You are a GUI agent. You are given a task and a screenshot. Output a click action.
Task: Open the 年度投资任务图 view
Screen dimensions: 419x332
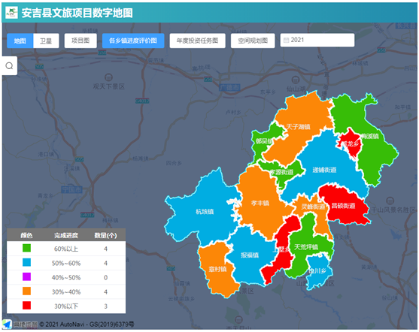(x=198, y=41)
